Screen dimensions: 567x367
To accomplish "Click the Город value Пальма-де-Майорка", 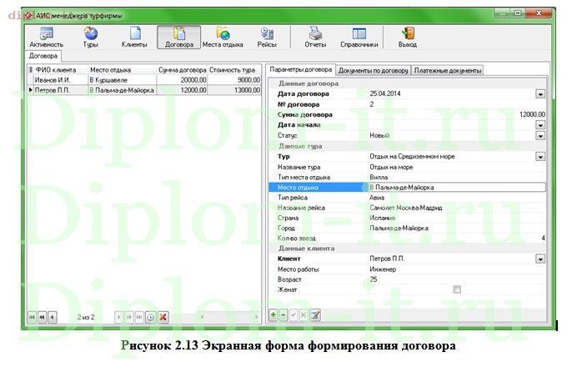I will [399, 229].
